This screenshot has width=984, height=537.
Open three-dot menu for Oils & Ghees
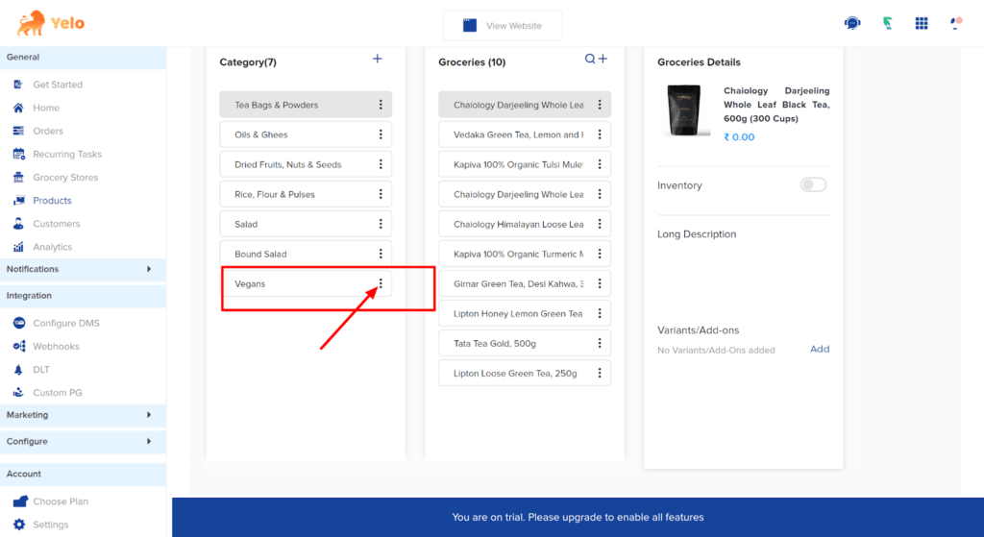click(x=381, y=134)
